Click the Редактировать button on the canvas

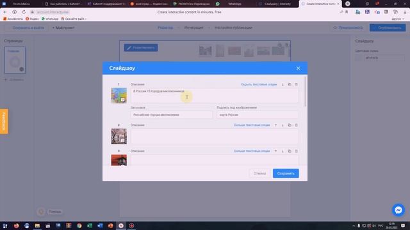[x=141, y=48]
